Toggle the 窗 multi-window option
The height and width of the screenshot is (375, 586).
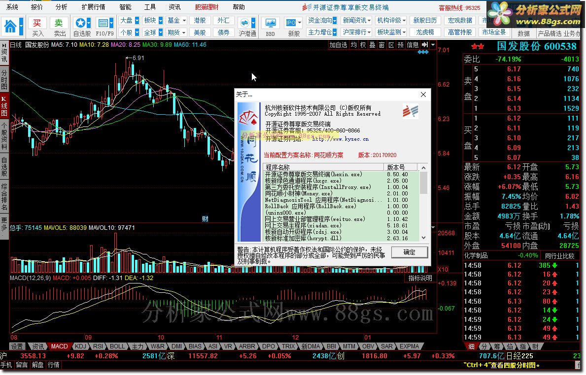(x=381, y=45)
